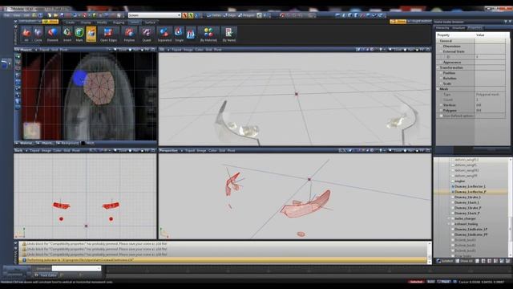Click the Selected indicator in status bar
513x289 pixels.
(x=416, y=282)
